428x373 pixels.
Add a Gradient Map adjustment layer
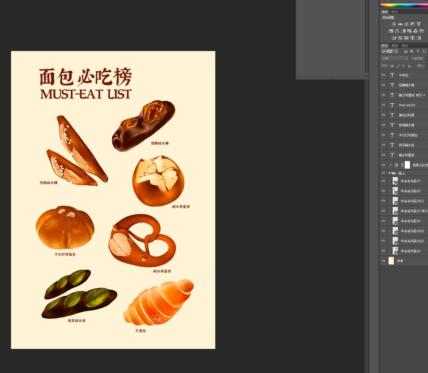(418, 38)
